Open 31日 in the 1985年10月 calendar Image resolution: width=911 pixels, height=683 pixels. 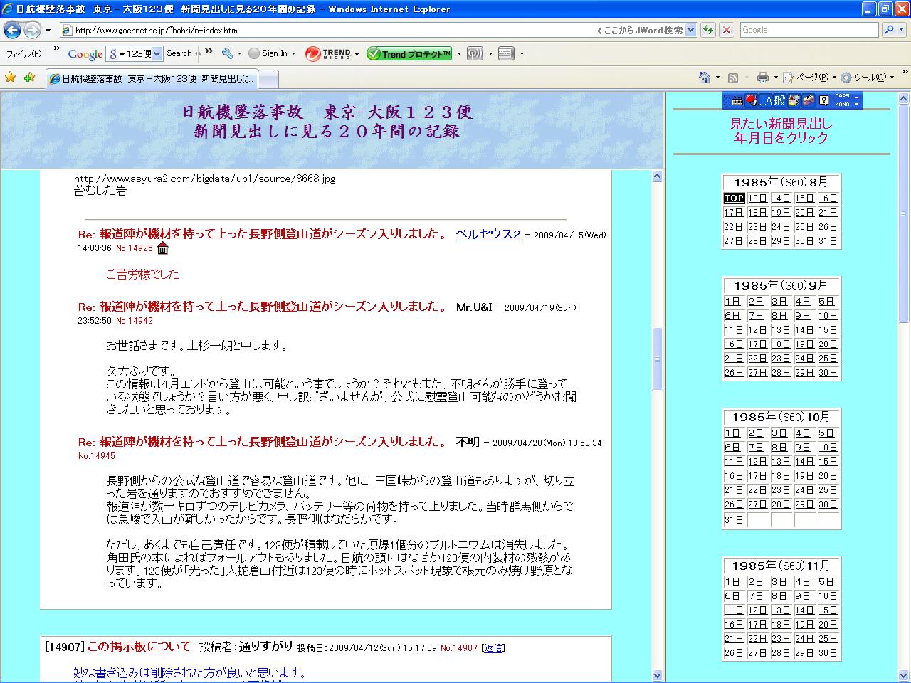[x=734, y=519]
